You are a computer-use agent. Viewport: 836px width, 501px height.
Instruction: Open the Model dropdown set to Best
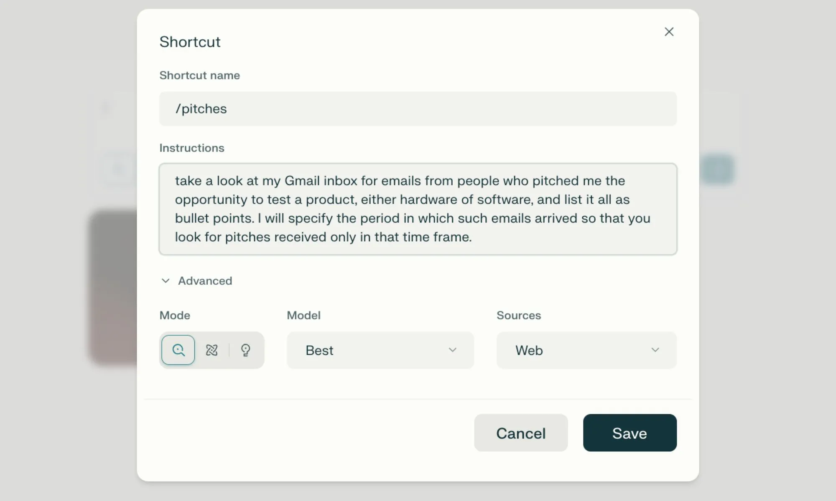point(380,350)
